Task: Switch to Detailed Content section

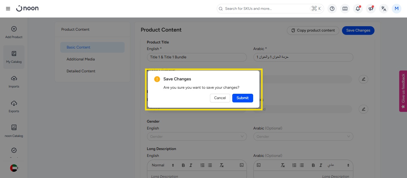Action: pyautogui.click(x=81, y=71)
